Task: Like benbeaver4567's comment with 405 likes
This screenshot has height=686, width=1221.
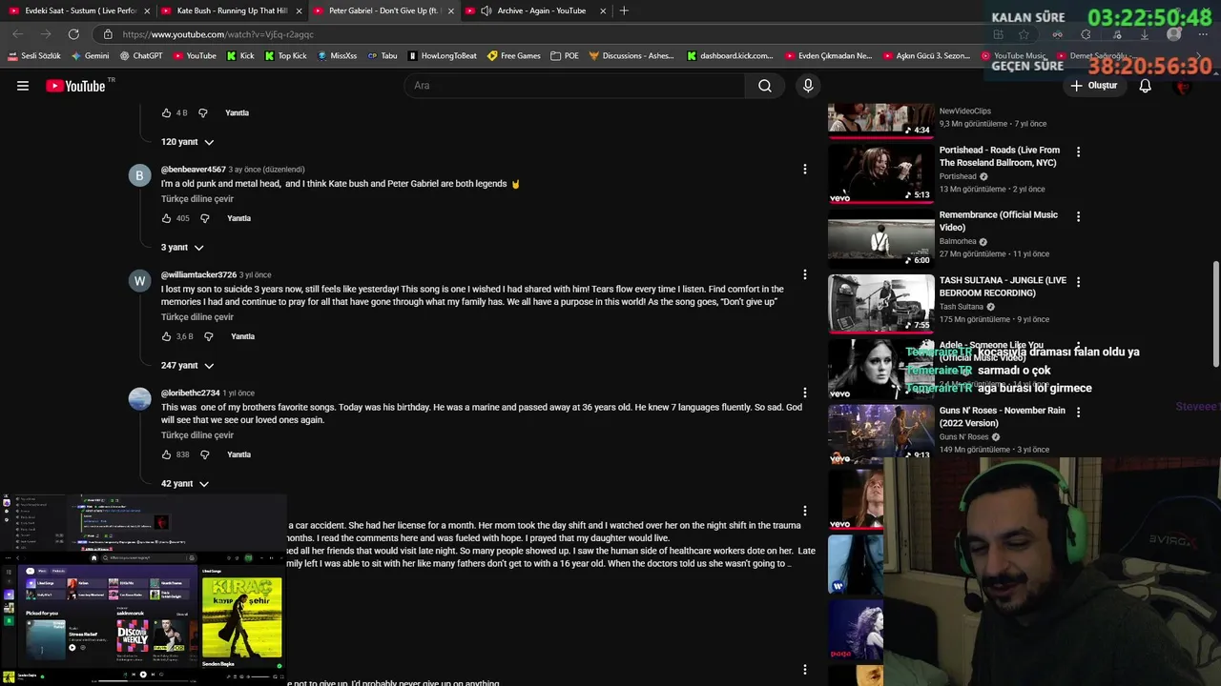Action: [x=166, y=218]
